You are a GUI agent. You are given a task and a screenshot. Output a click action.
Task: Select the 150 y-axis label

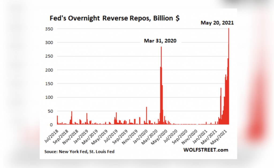tap(50, 84)
